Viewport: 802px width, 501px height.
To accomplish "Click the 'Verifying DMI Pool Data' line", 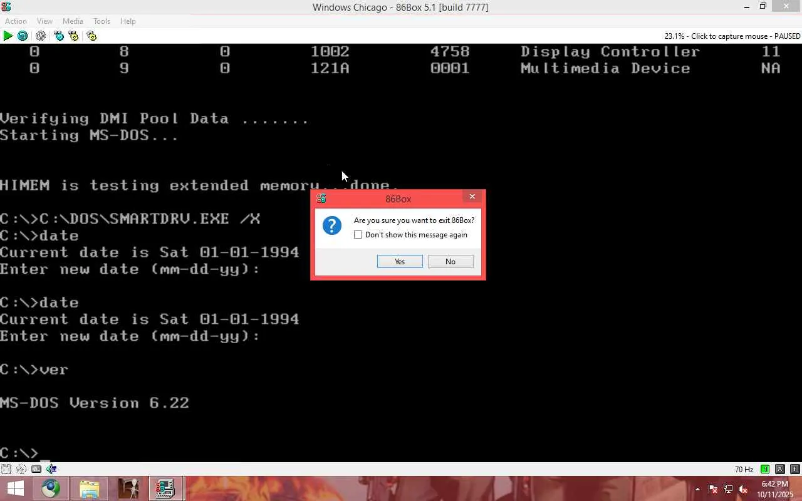I will click(x=154, y=118).
